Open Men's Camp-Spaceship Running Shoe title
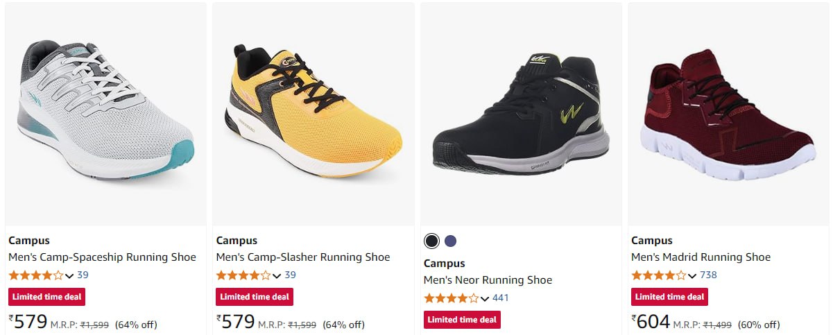The image size is (833, 335). (x=102, y=257)
